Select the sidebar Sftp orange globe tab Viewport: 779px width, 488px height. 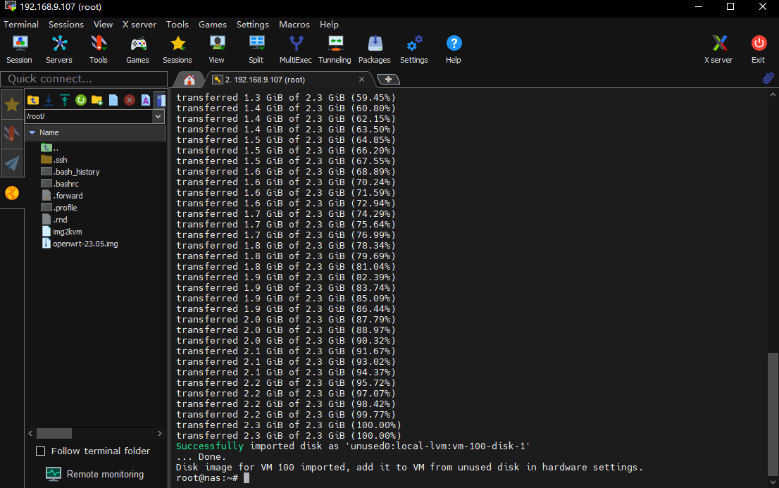pos(12,193)
